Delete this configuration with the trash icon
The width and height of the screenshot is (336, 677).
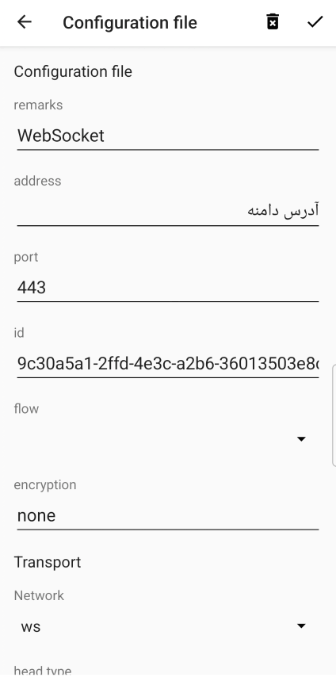[x=273, y=22]
